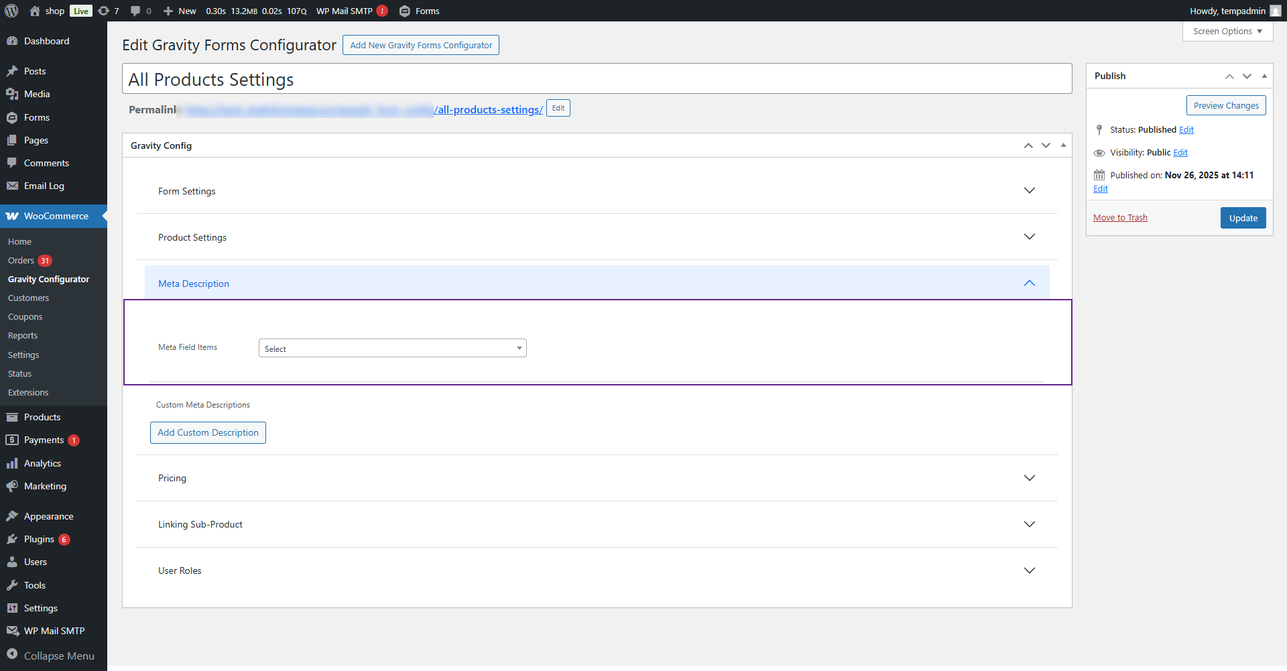Toggle the Publish panel collapse triangle

coord(1264,76)
